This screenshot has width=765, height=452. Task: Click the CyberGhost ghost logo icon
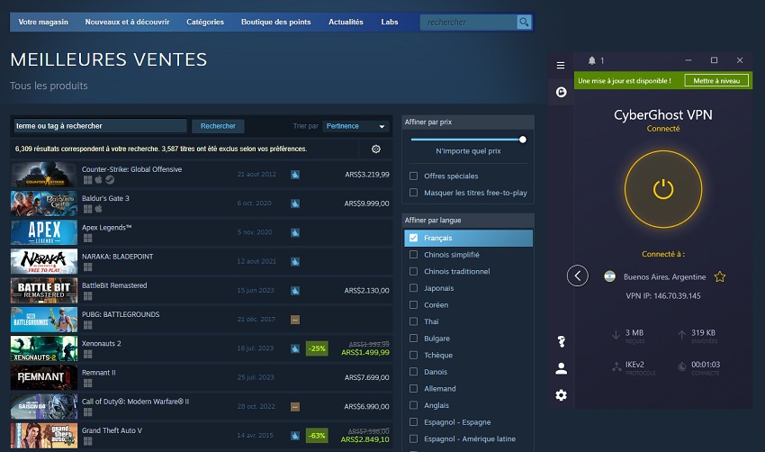pyautogui.click(x=561, y=92)
